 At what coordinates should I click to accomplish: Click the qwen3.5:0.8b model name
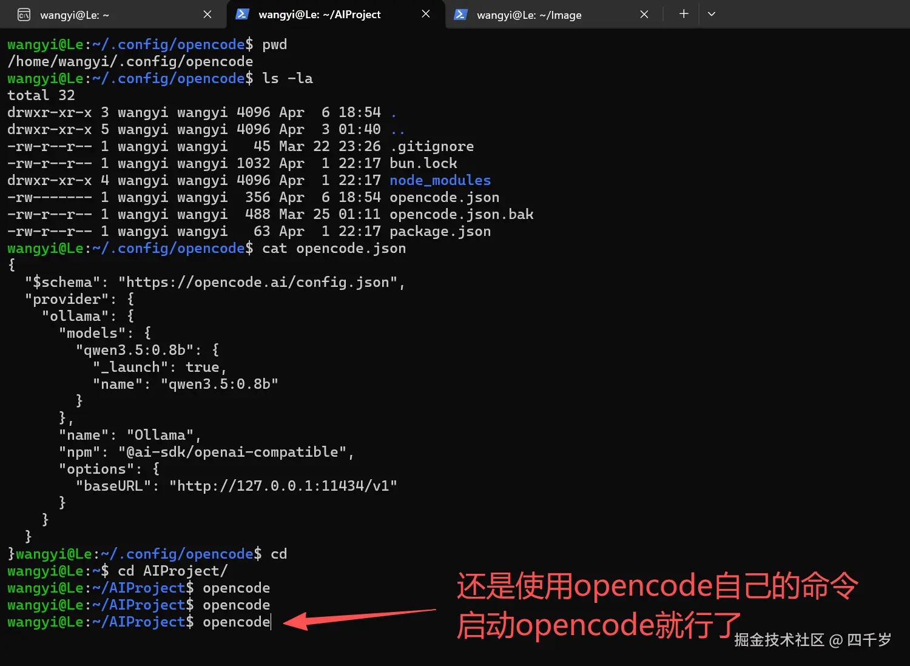[x=143, y=349]
